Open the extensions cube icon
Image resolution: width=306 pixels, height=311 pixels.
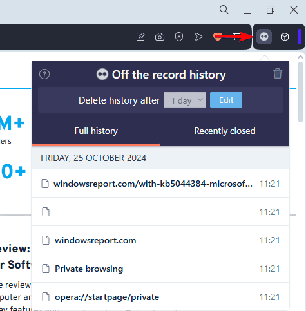285,37
